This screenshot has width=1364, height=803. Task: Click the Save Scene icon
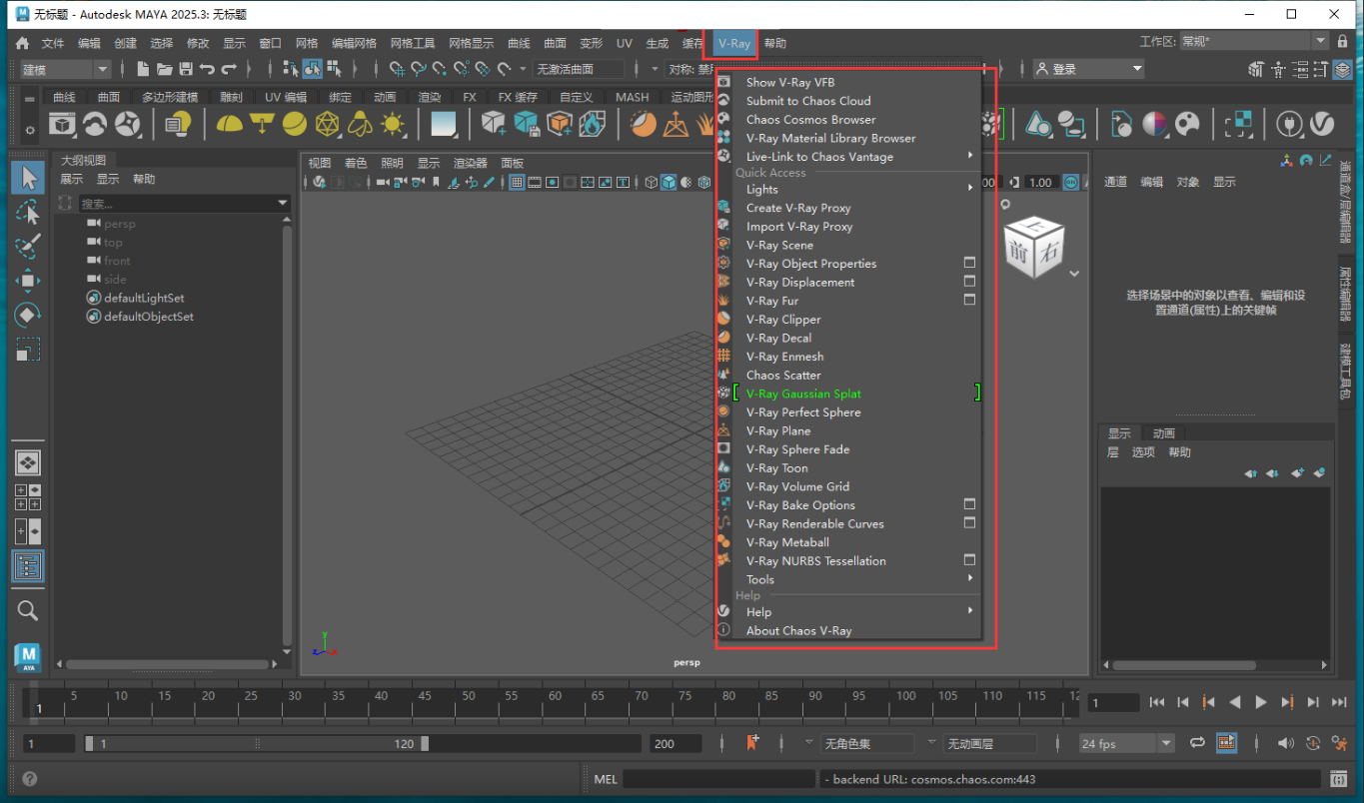186,68
